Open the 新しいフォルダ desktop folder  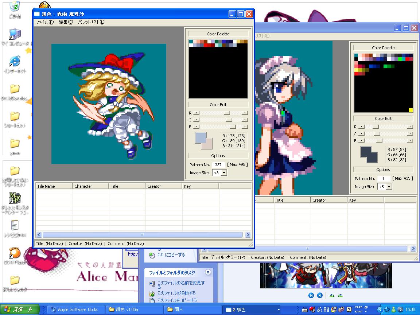click(x=15, y=283)
